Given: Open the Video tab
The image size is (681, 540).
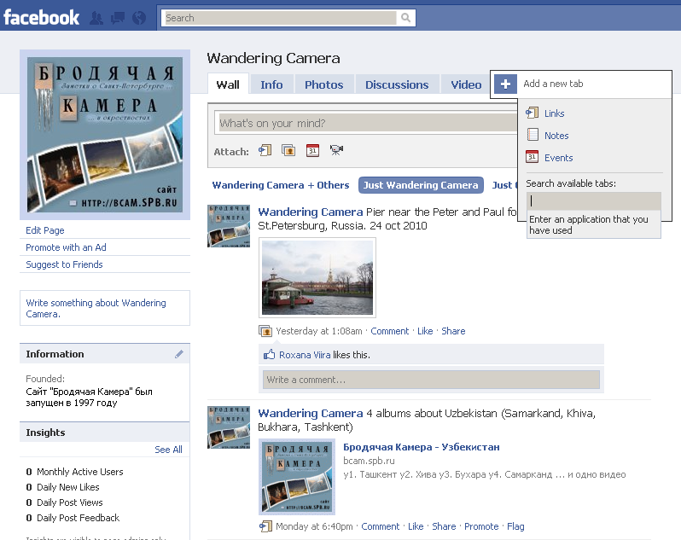Looking at the screenshot, I should click(466, 84).
